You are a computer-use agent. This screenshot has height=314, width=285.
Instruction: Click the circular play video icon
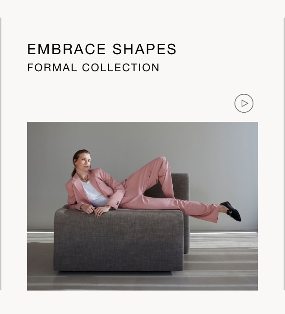(x=244, y=103)
